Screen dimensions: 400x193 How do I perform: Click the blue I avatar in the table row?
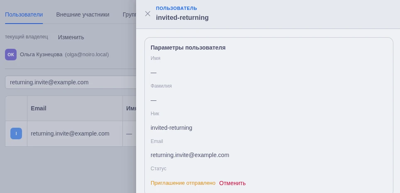pos(16,133)
